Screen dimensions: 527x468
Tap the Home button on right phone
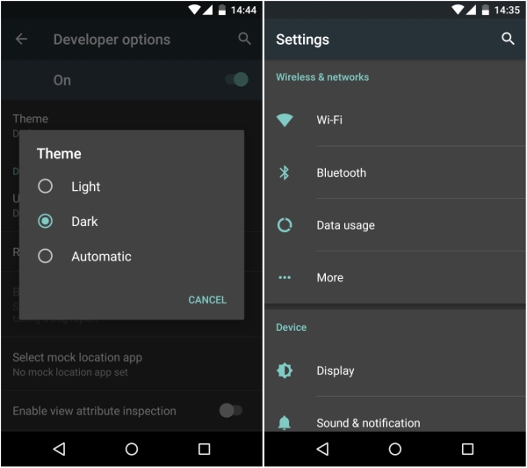[x=395, y=450]
